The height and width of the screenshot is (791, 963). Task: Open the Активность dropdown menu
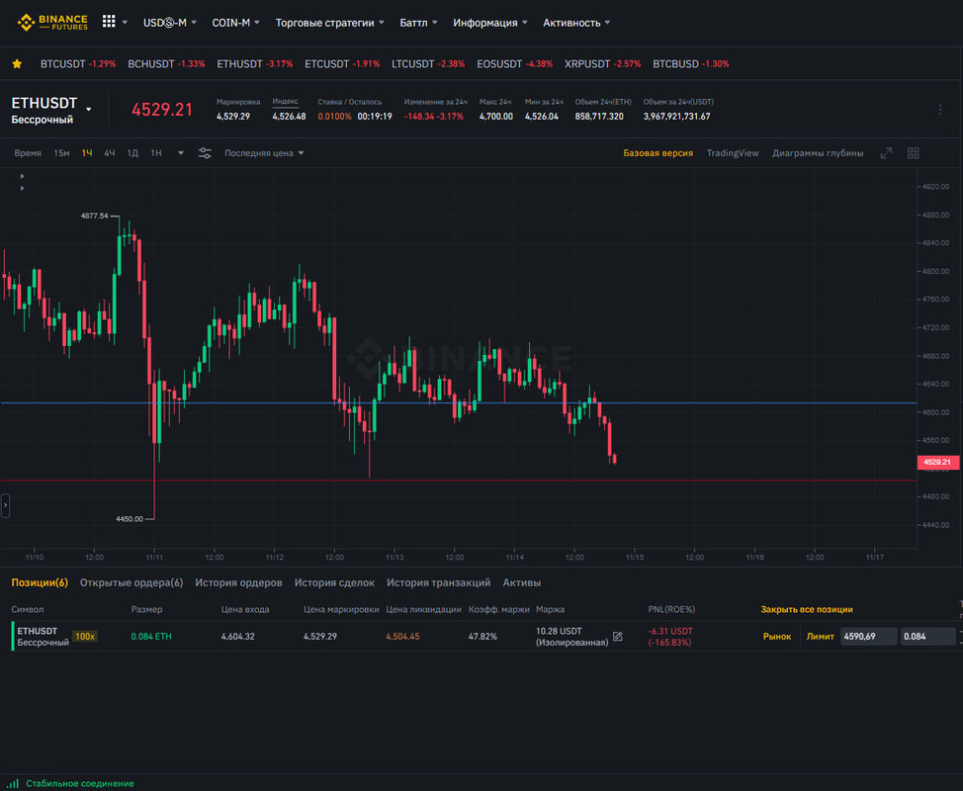[x=576, y=23]
